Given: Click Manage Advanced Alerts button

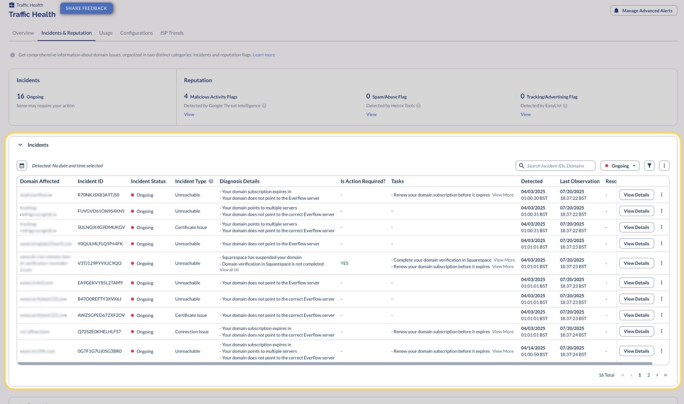Looking at the screenshot, I should click(x=644, y=10).
